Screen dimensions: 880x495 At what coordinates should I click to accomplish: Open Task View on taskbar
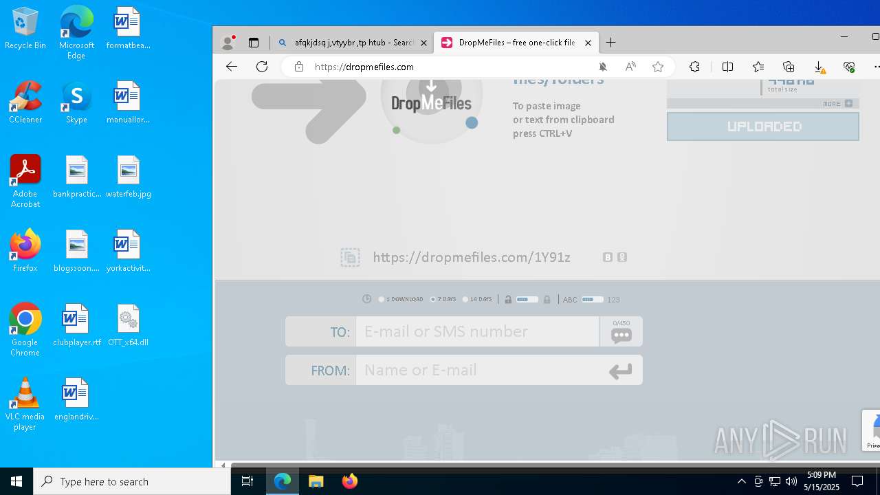click(x=247, y=481)
